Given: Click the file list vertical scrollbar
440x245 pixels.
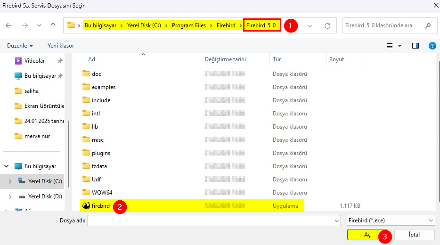Looking at the screenshot, I should (x=438, y=131).
